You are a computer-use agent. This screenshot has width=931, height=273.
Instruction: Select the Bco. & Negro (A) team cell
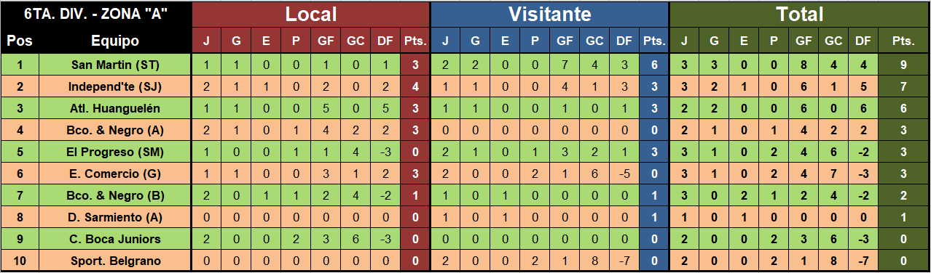click(115, 130)
